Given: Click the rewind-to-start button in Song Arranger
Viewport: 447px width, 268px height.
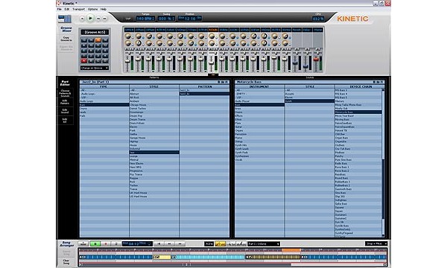Looking at the screenshot, I should (x=159, y=243).
